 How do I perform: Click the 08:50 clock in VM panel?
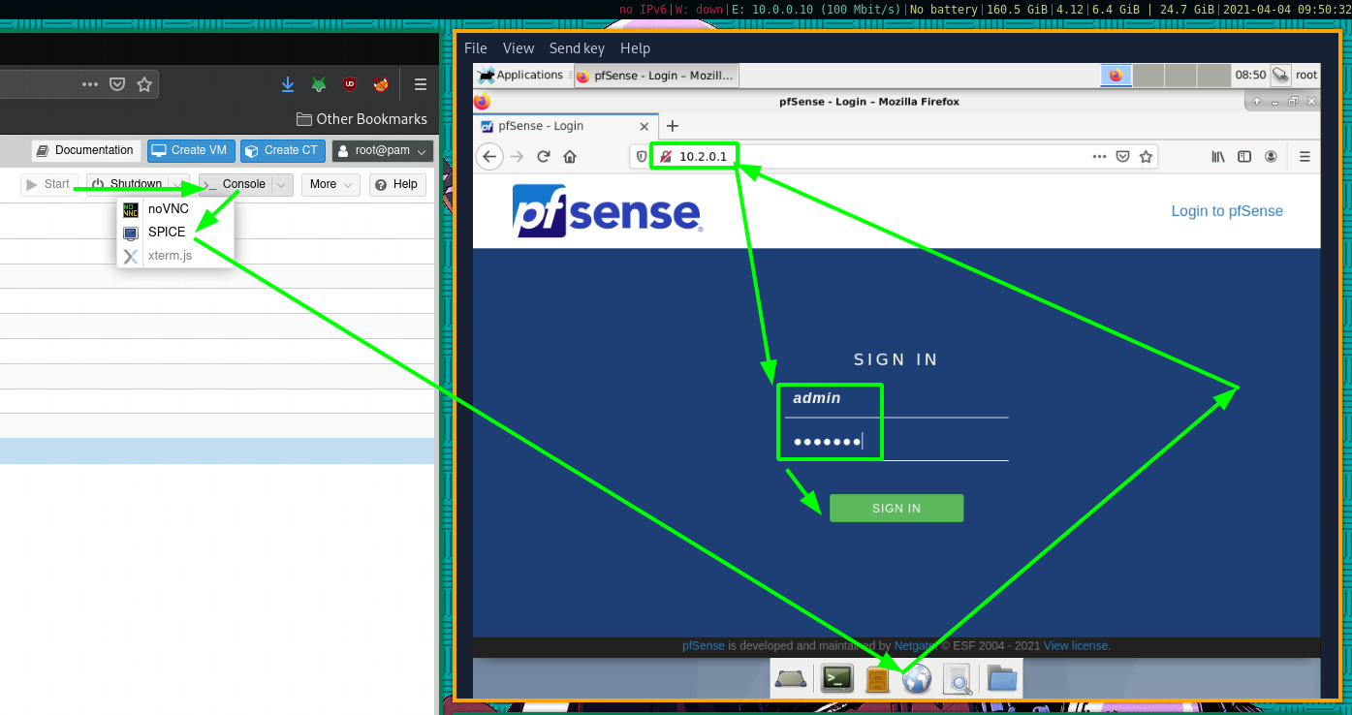coord(1250,75)
